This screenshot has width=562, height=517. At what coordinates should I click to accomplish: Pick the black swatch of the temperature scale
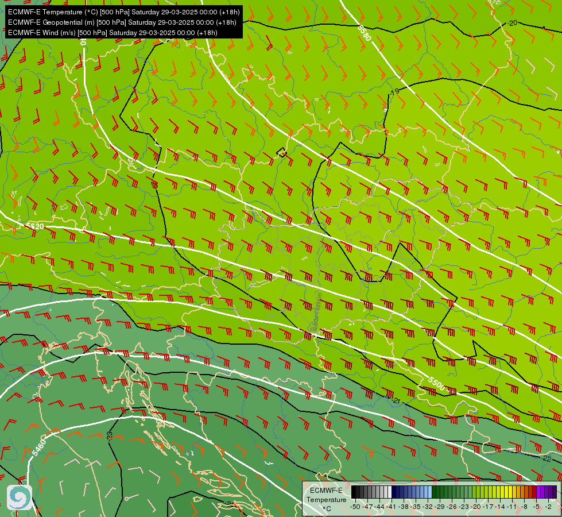pos(354,492)
